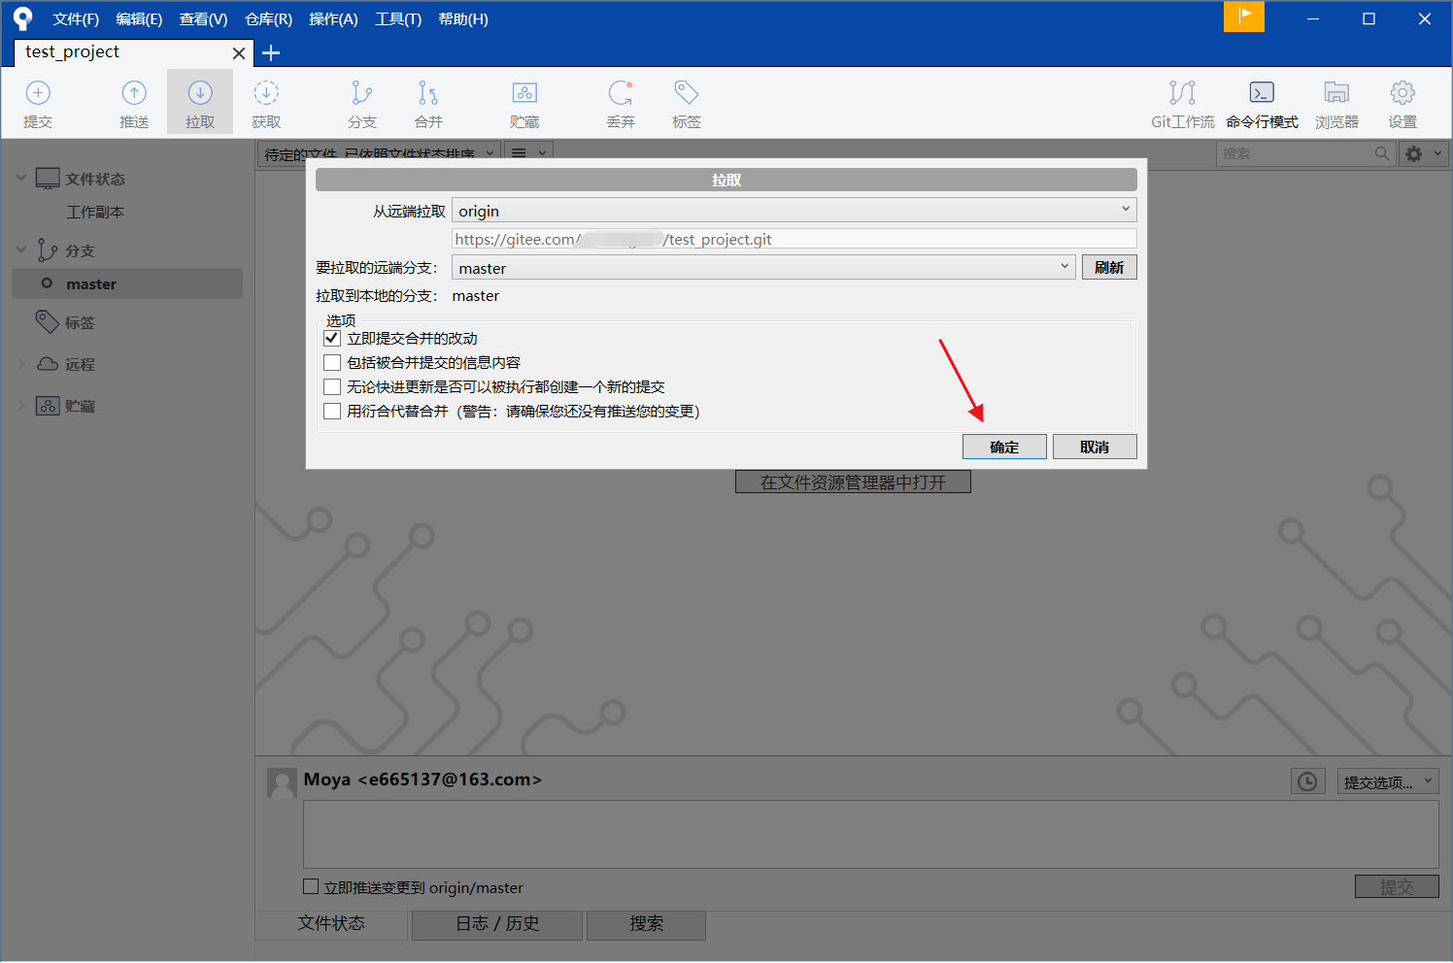Open the gear options dropdown beside search
1453x963 pixels.
(1424, 153)
